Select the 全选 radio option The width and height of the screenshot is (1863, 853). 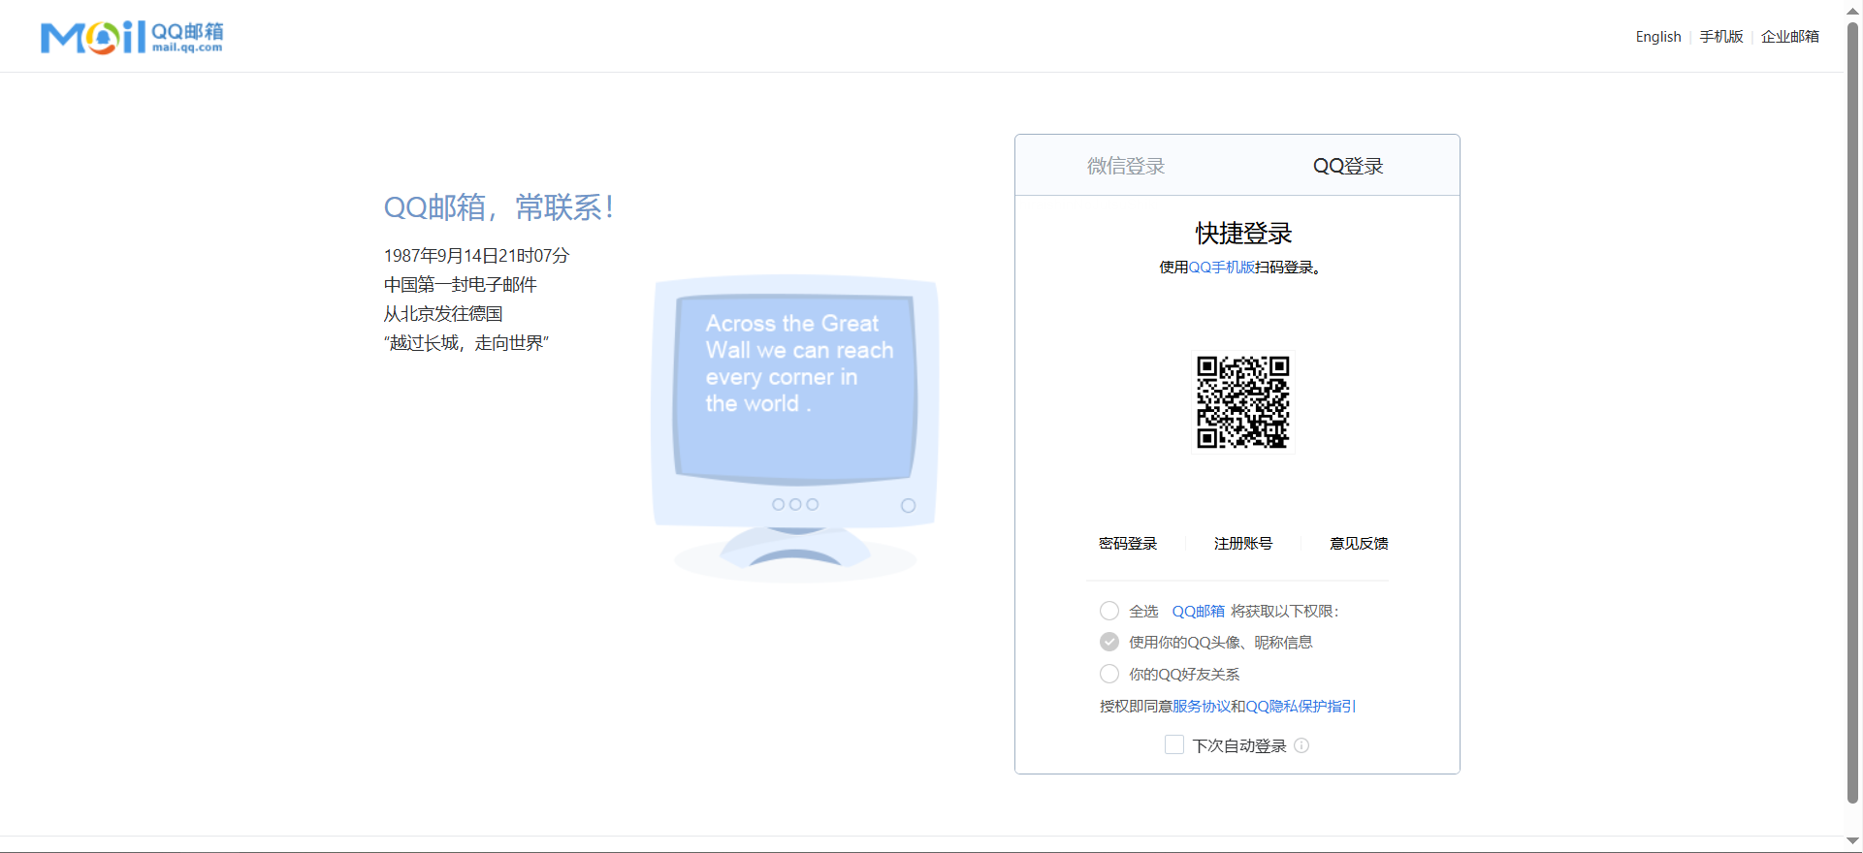(x=1109, y=611)
